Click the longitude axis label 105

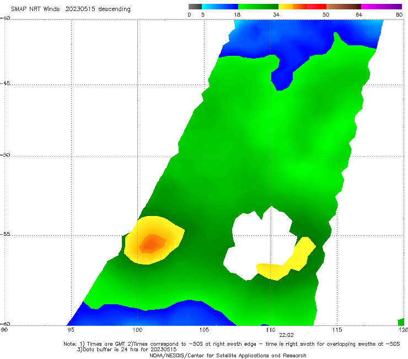coord(204,330)
